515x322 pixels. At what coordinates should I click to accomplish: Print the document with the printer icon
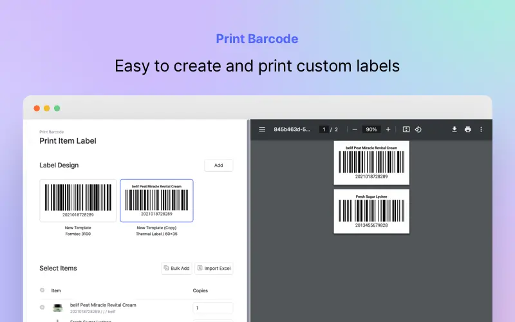point(468,129)
